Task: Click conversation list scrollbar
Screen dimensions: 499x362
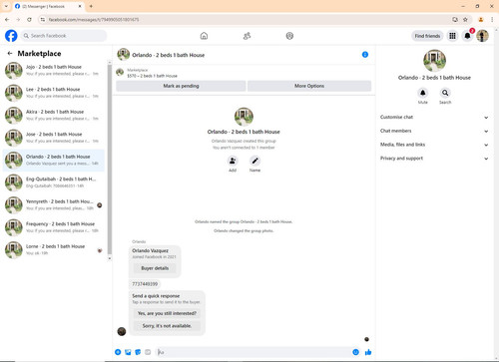Action: coord(110,160)
